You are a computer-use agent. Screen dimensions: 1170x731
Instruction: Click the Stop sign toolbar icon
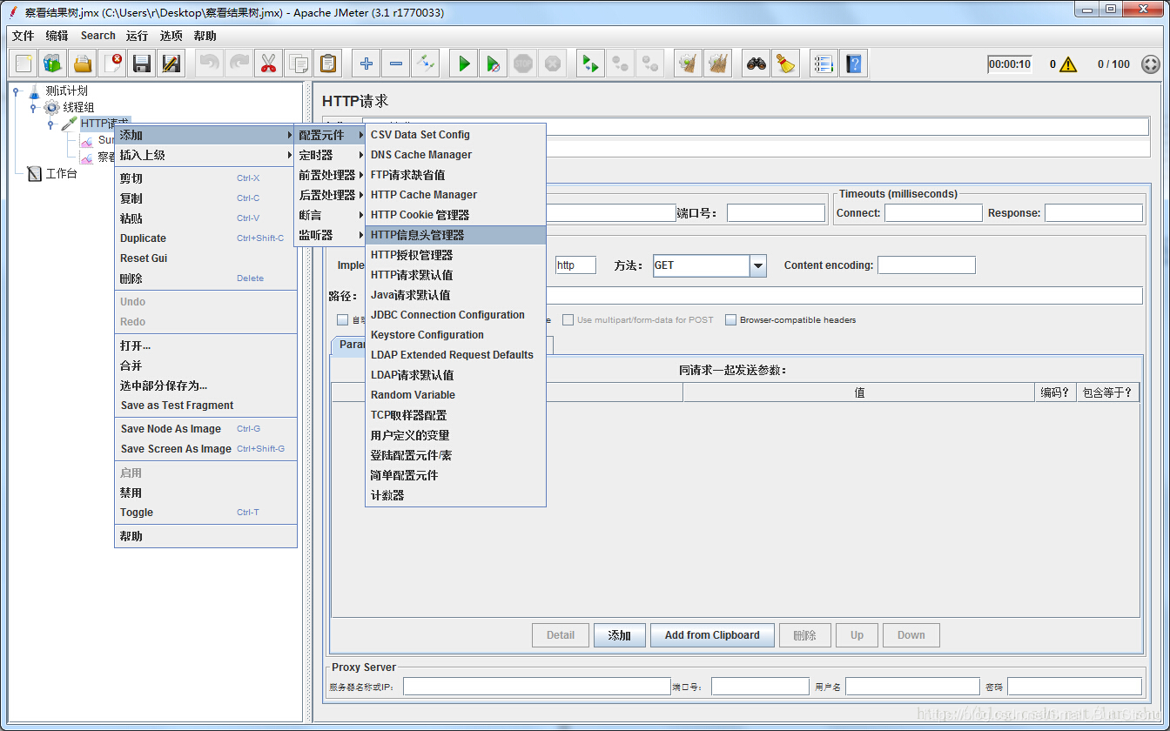pos(523,64)
